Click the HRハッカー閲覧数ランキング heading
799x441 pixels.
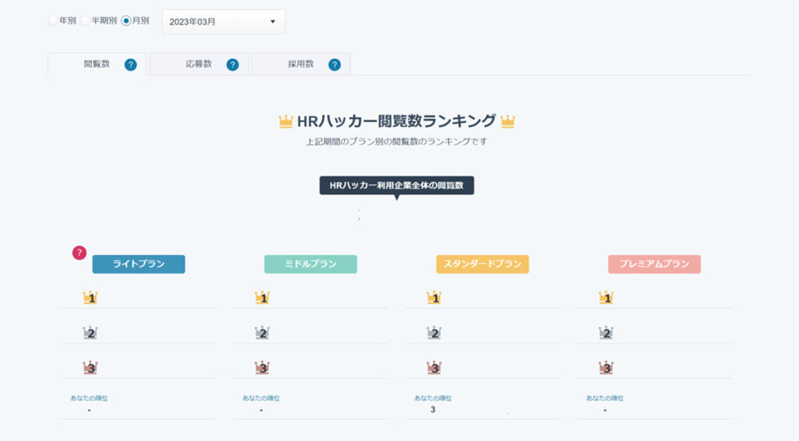[x=397, y=121]
